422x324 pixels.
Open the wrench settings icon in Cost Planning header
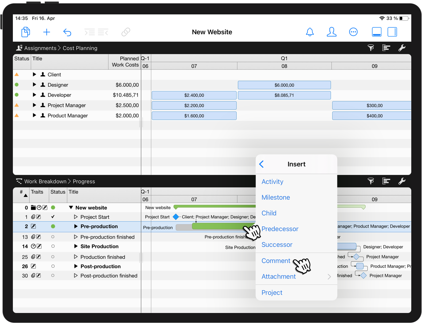[x=402, y=48]
